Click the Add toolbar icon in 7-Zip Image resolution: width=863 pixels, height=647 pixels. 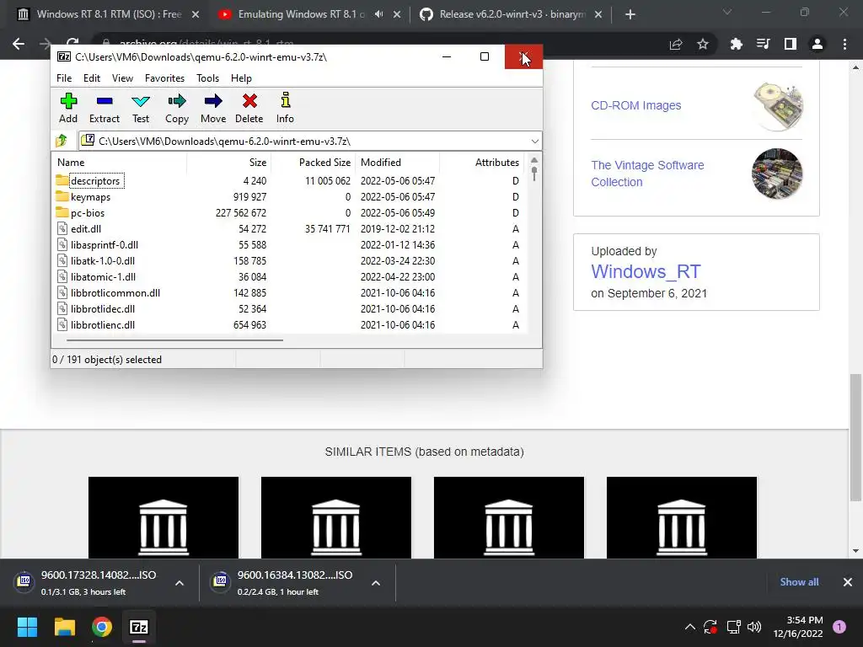[x=68, y=108]
